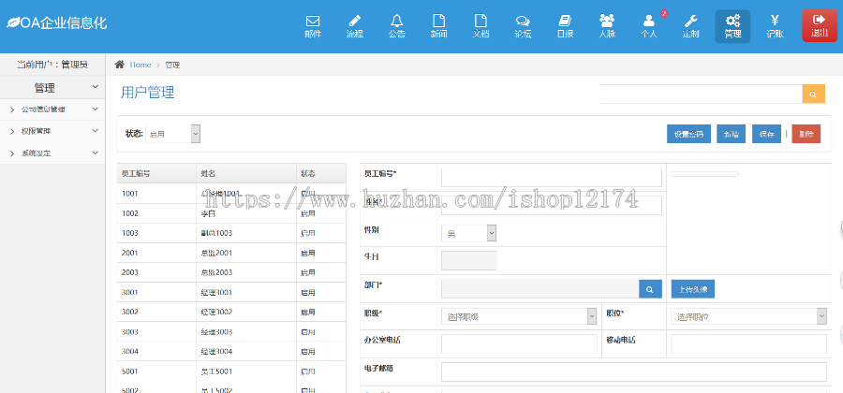The height and width of the screenshot is (393, 843).
Task: Open the 性别 gender dropdown
Action: (x=468, y=233)
